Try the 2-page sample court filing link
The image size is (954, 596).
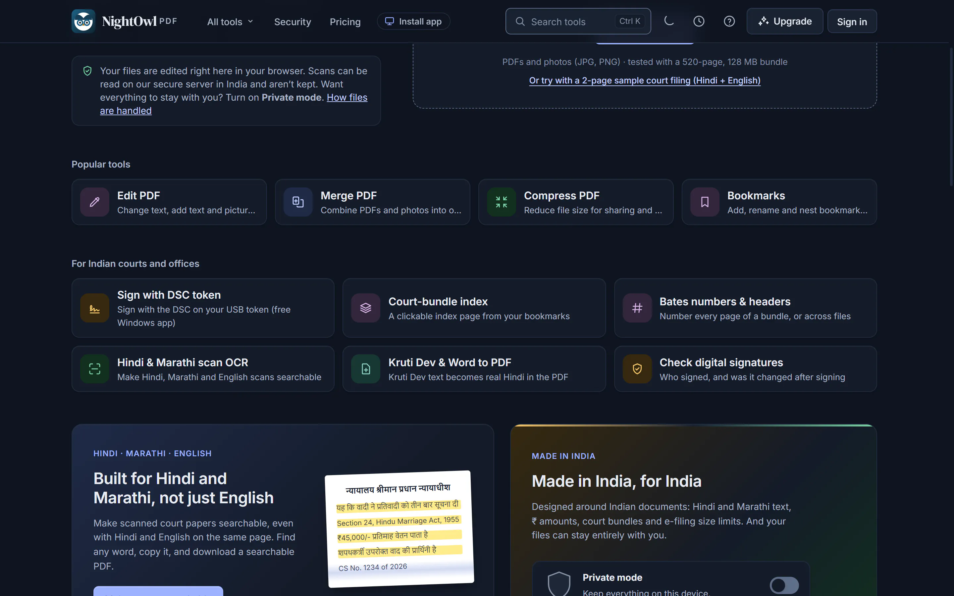(x=645, y=80)
